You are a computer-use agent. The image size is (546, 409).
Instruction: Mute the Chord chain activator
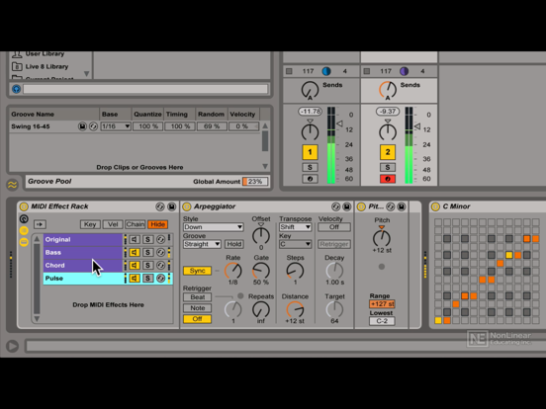(135, 265)
